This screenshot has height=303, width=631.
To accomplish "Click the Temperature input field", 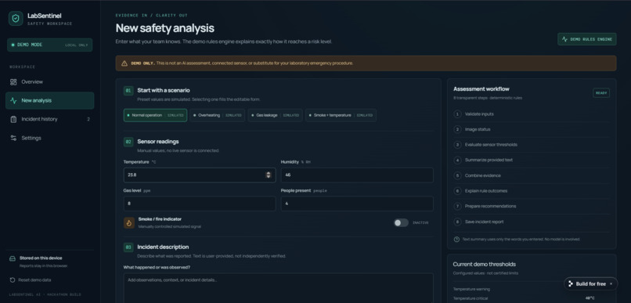I will click(x=200, y=175).
